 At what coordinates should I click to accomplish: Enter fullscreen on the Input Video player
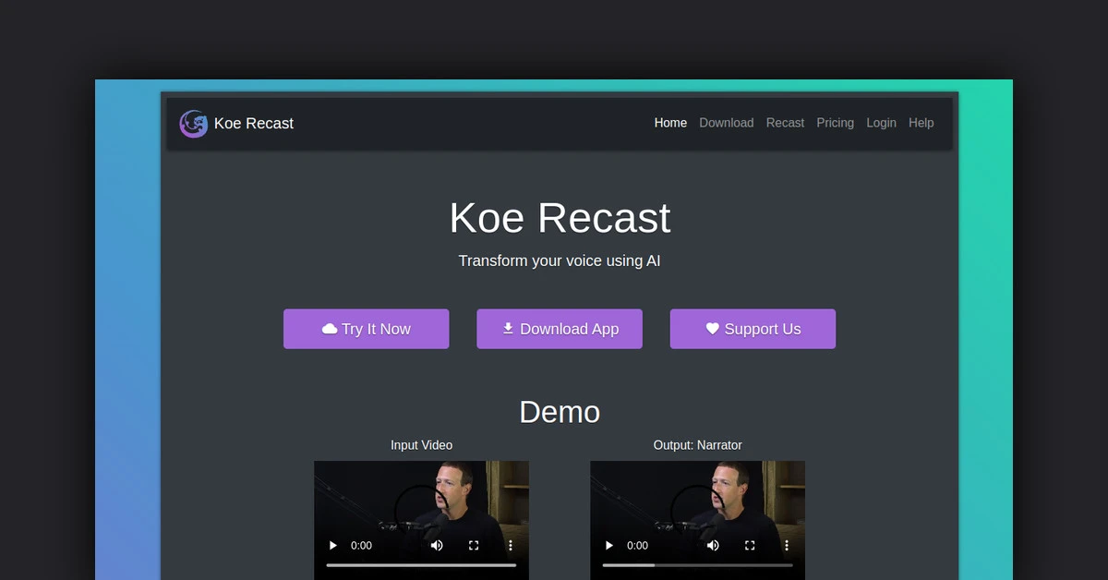click(x=474, y=545)
